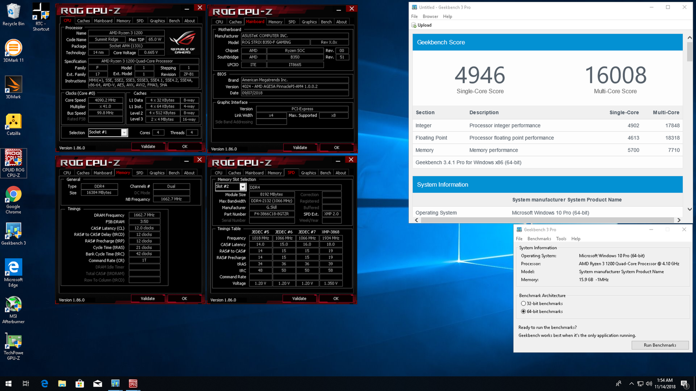Open the Catzilla desktop icon
Image resolution: width=696 pixels, height=391 pixels.
pos(13,124)
